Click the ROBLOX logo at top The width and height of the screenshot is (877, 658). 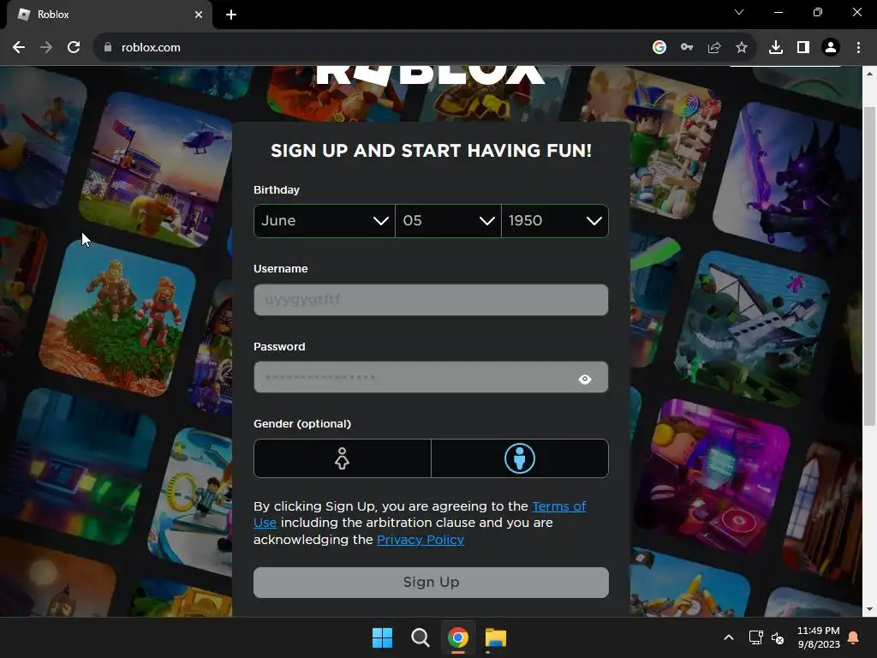coord(431,75)
